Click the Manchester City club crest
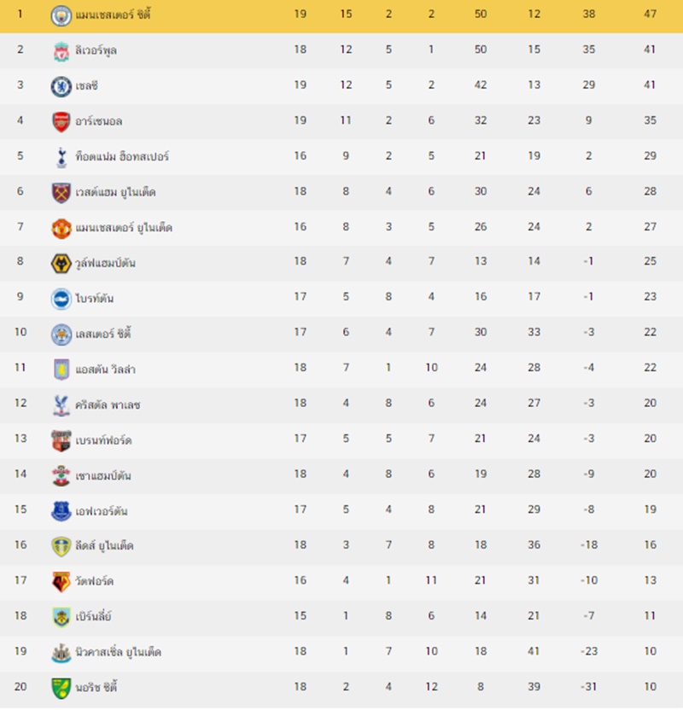Image resolution: width=683 pixels, height=716 pixels. coord(61,15)
